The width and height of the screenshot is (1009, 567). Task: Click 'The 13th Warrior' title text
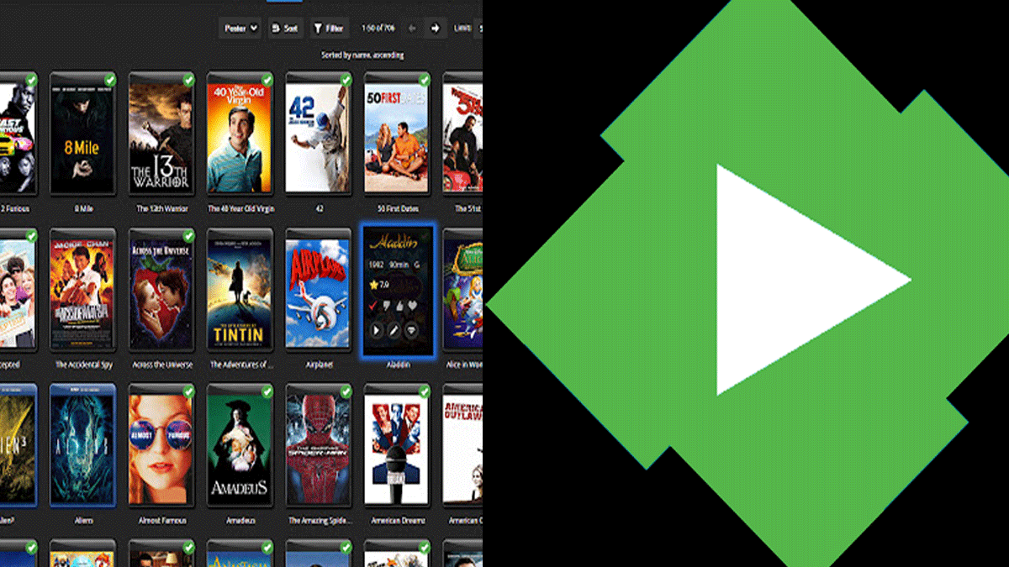pyautogui.click(x=161, y=208)
